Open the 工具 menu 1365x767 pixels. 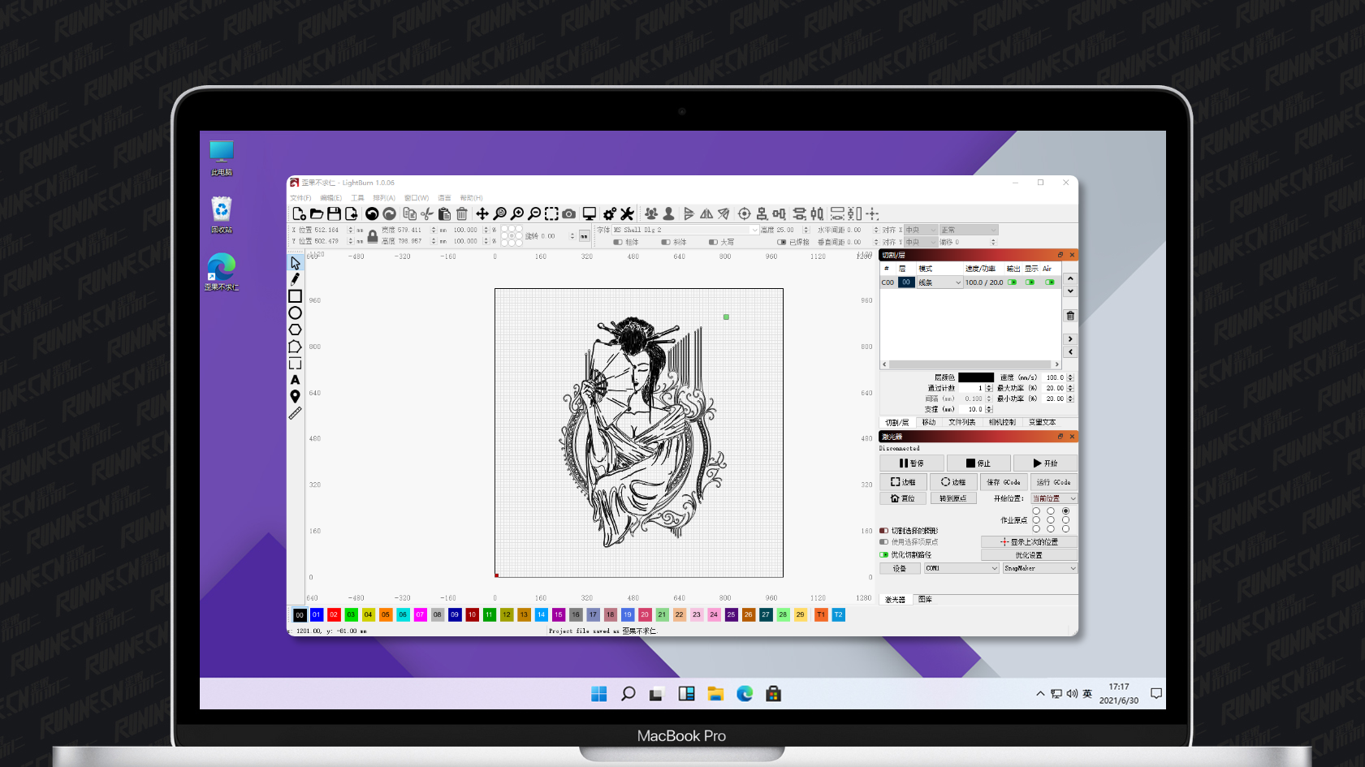point(357,197)
